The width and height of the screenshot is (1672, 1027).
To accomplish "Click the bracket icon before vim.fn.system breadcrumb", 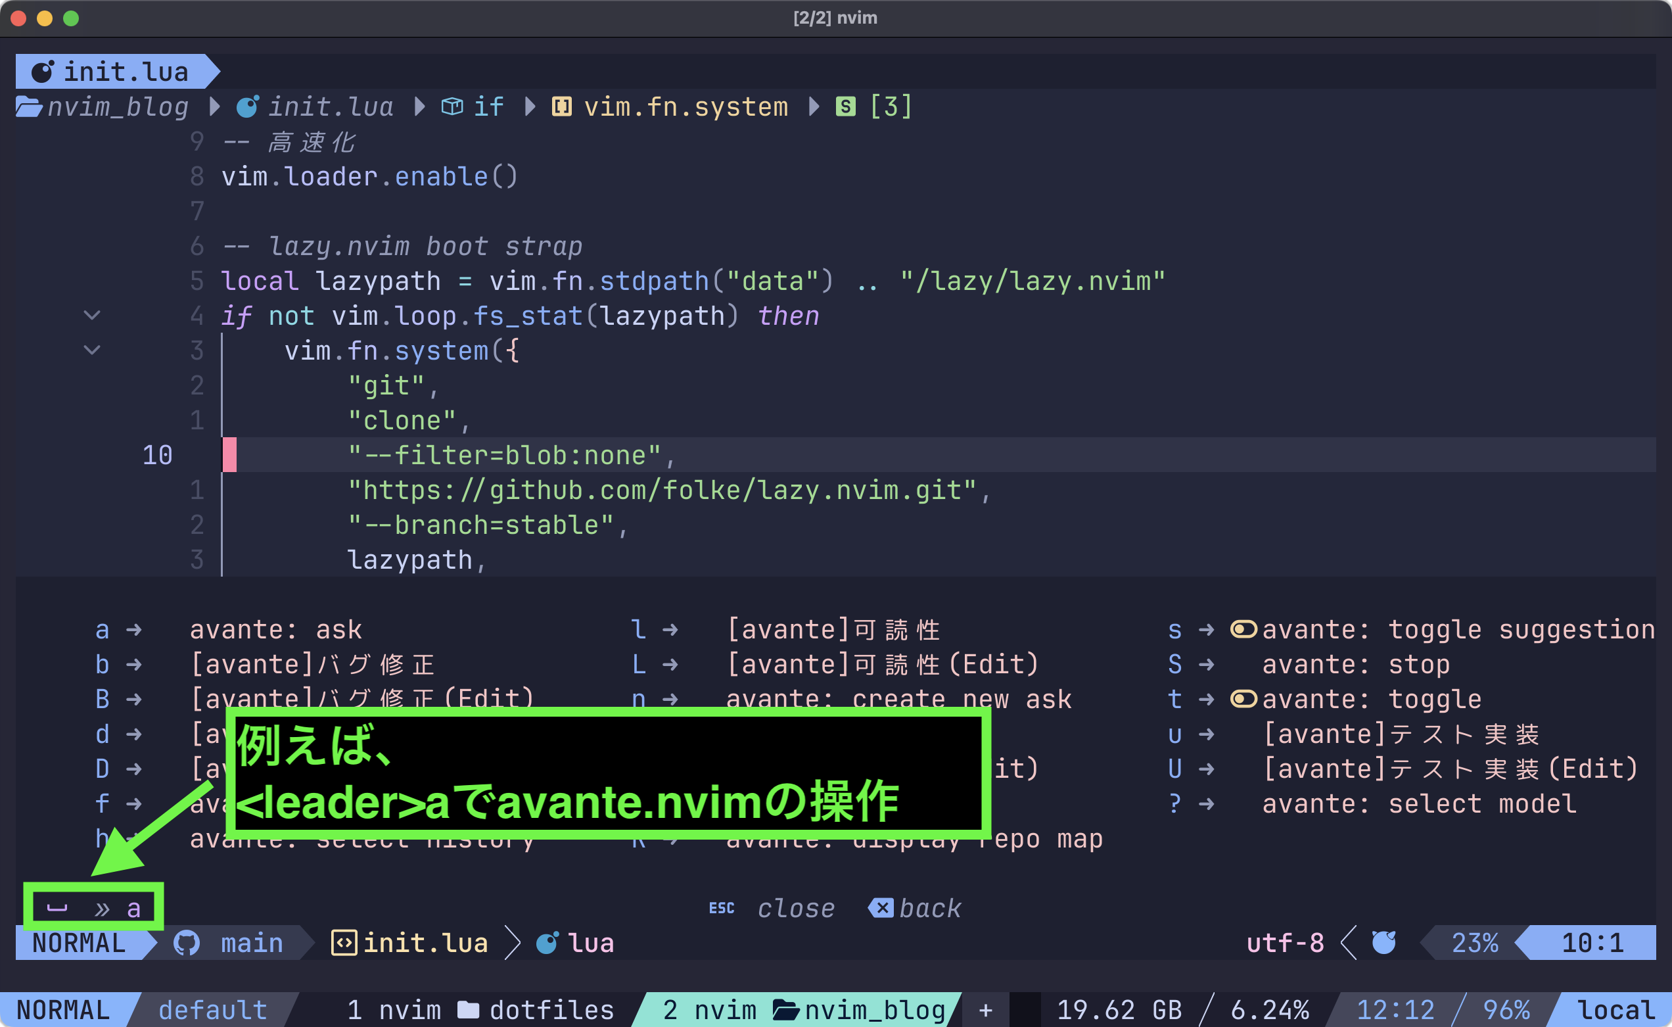I will pyautogui.click(x=561, y=107).
